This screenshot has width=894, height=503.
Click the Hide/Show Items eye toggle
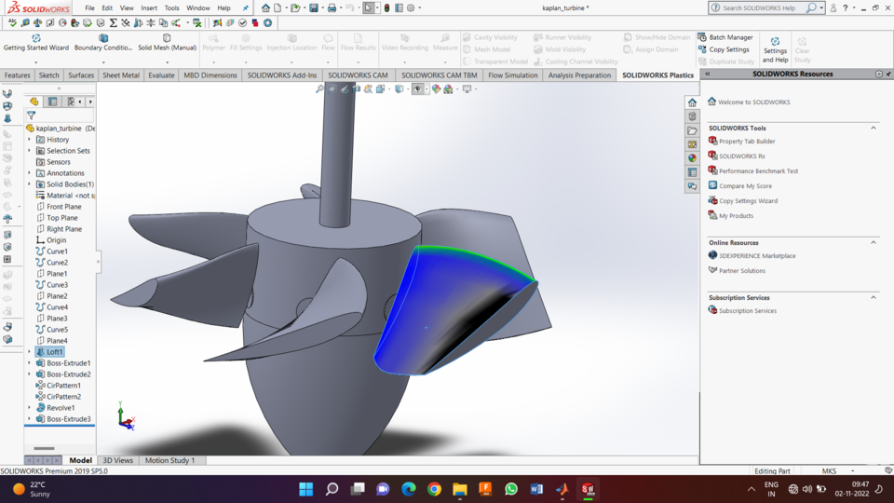tap(417, 89)
